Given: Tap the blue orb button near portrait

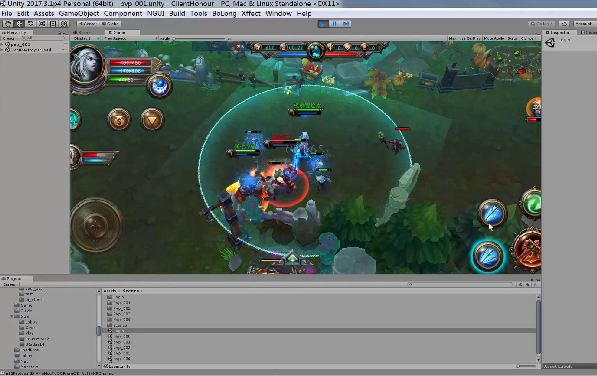Looking at the screenshot, I should (x=159, y=85).
